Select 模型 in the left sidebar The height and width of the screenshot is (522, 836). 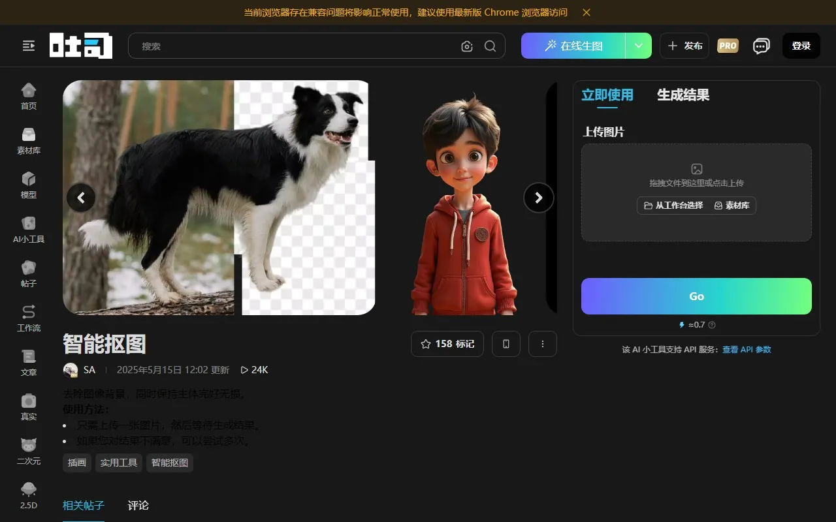click(x=28, y=183)
